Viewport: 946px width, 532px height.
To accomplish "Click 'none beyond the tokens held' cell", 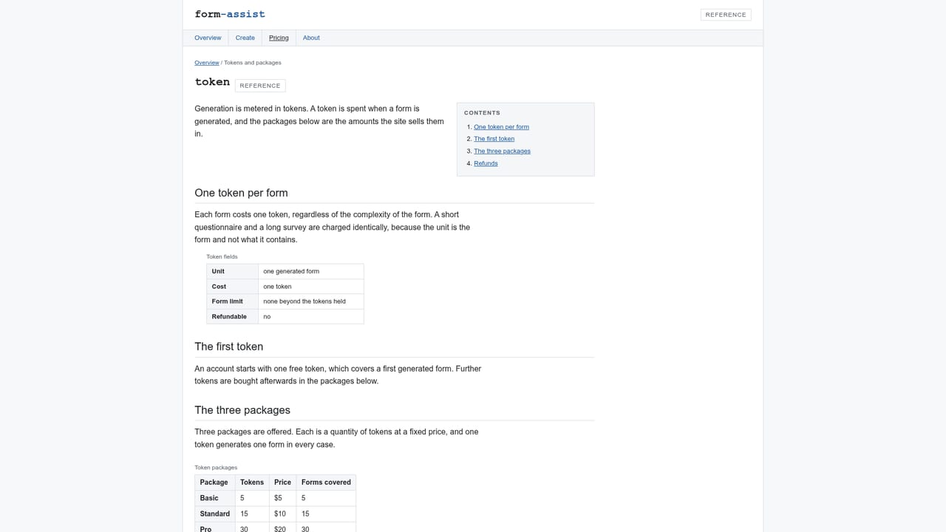I will (311, 301).
